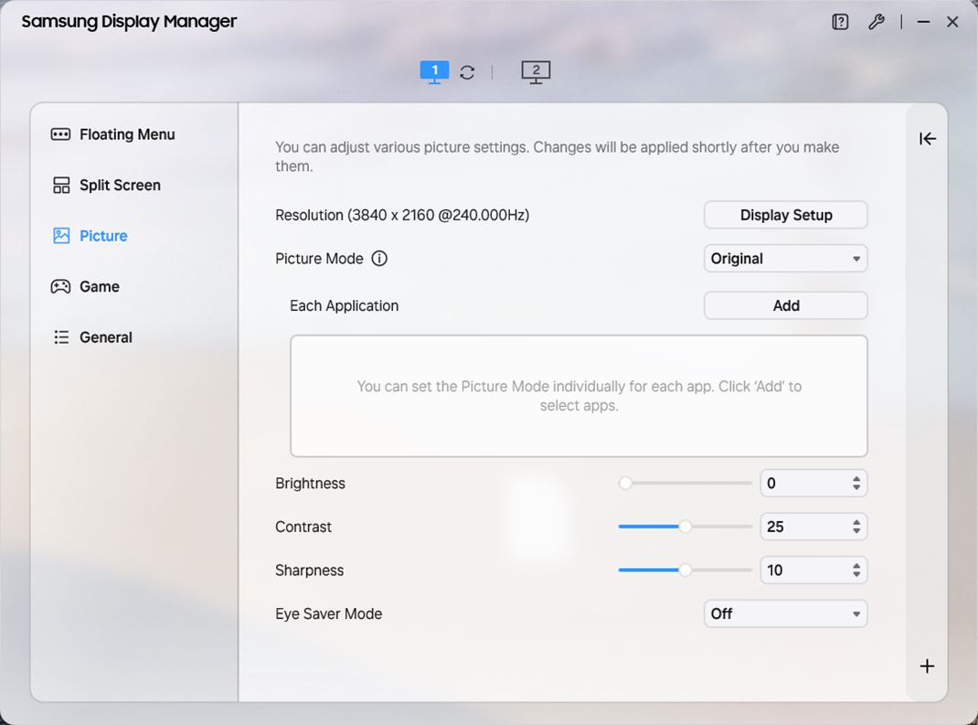Go to Split Screen settings
This screenshot has height=725, width=978.
tap(106, 186)
